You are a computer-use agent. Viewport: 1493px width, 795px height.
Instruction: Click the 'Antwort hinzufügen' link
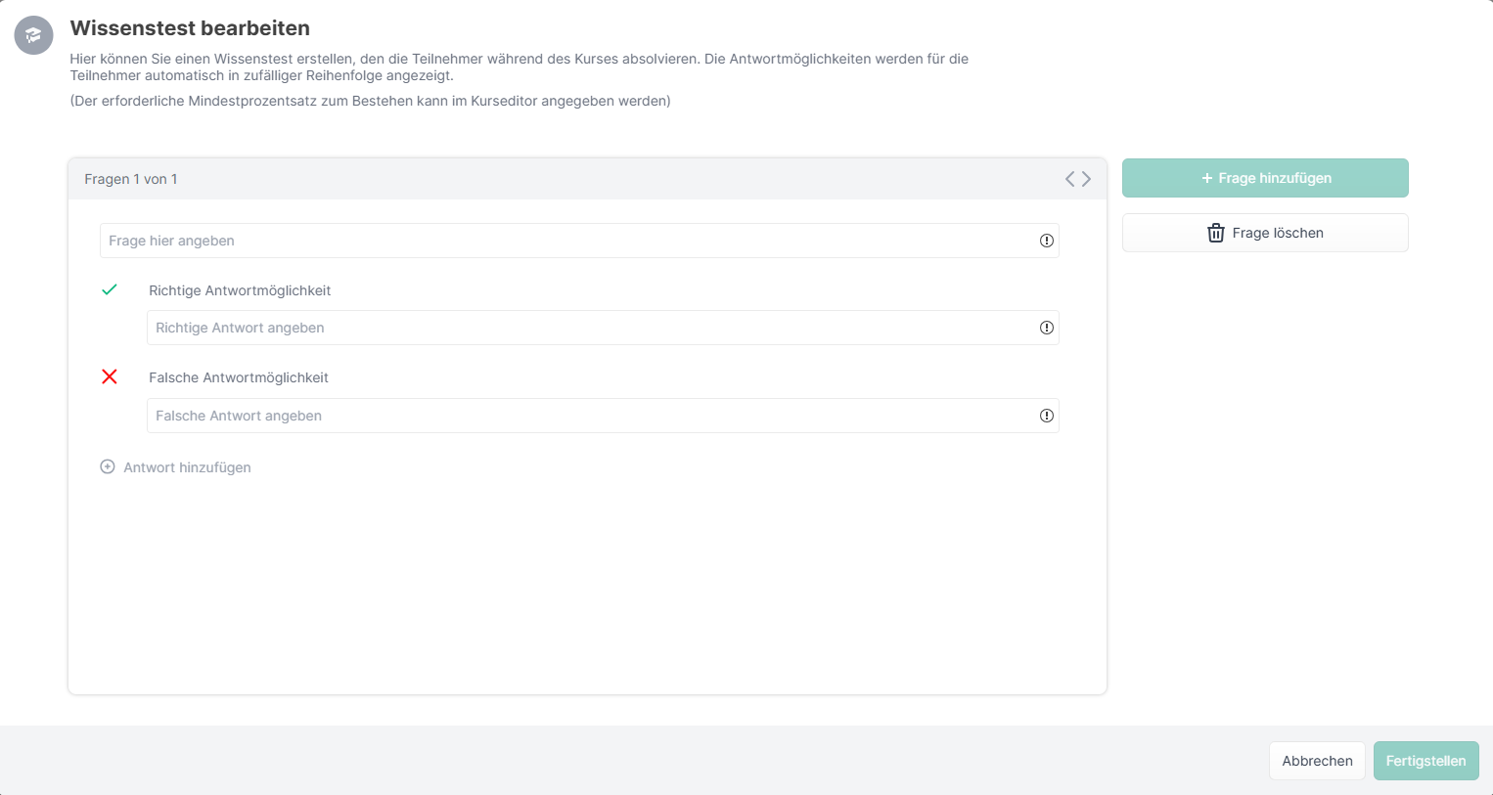point(187,467)
